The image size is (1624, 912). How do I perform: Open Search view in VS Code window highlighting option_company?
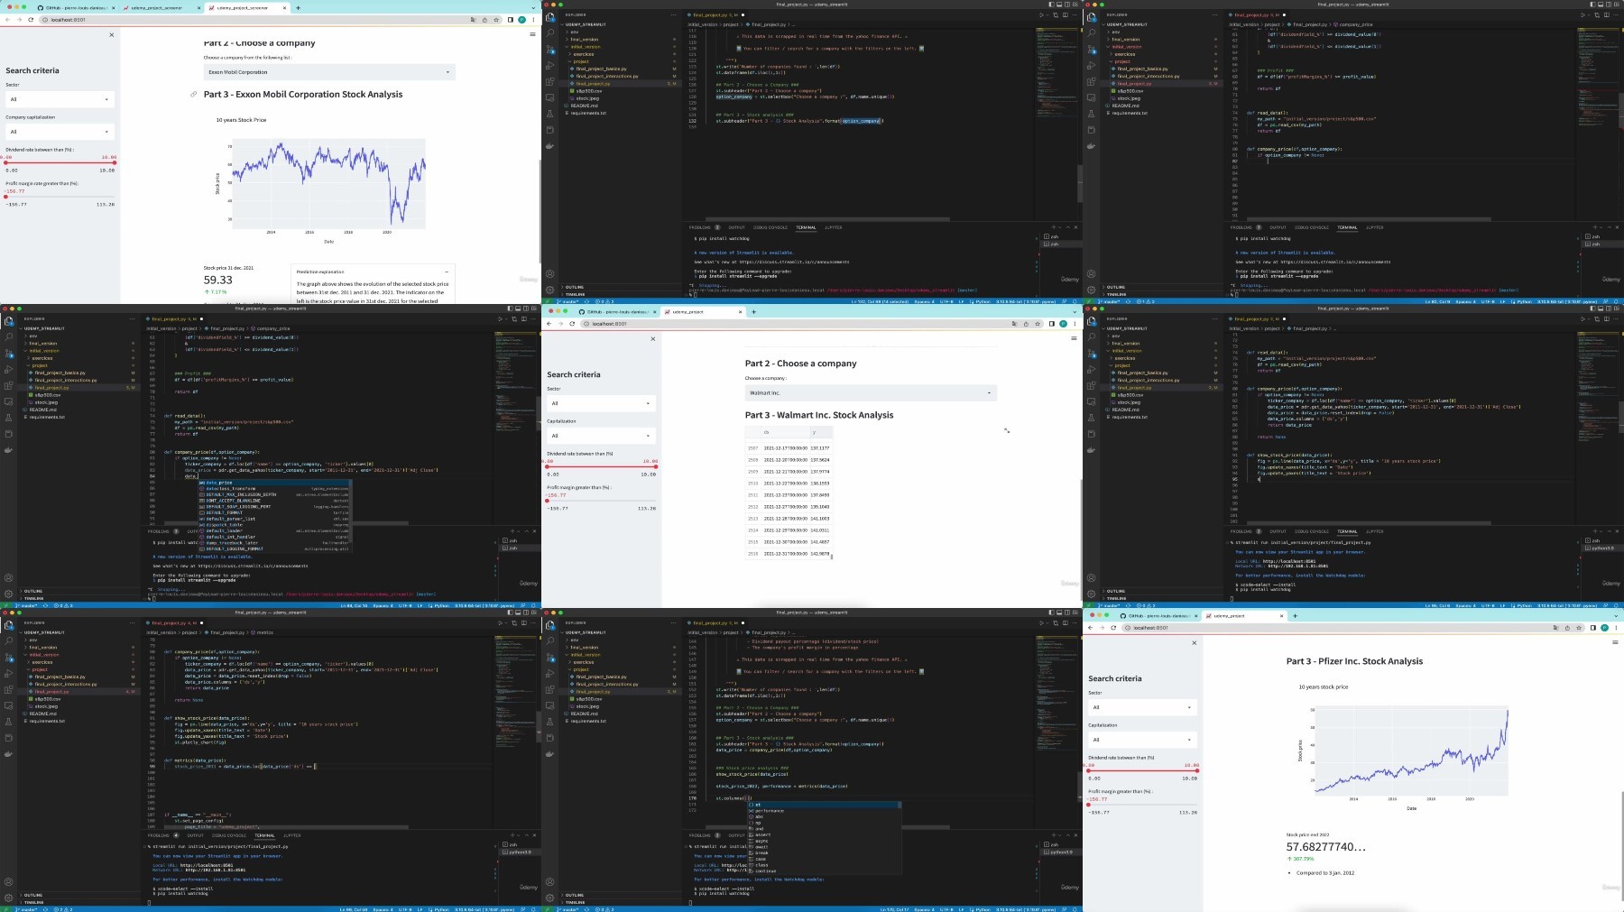[550, 33]
